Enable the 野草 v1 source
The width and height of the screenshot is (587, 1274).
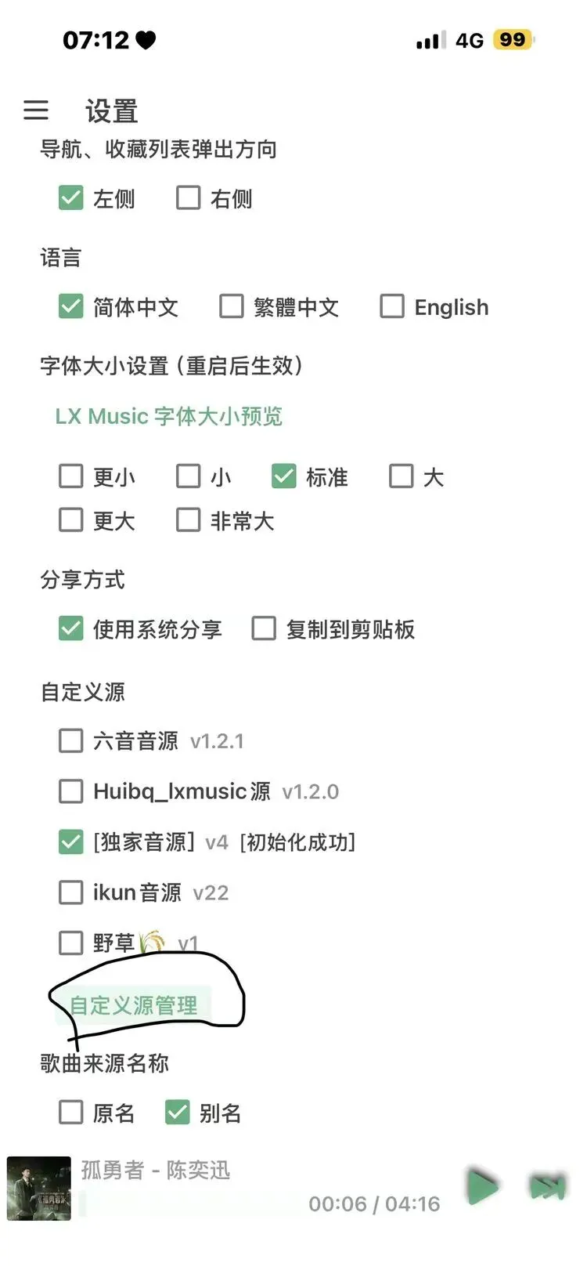tap(71, 943)
